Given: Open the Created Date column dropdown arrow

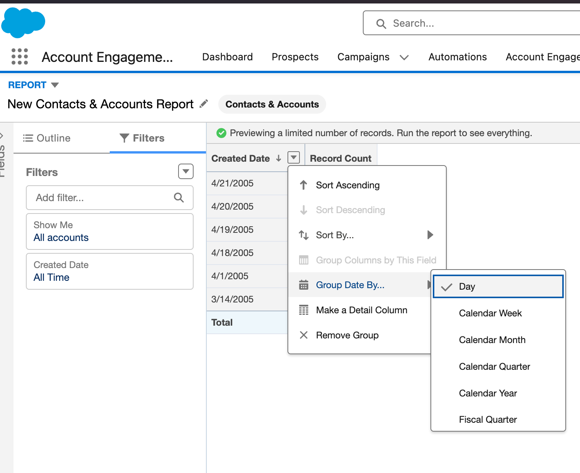Looking at the screenshot, I should (x=294, y=157).
